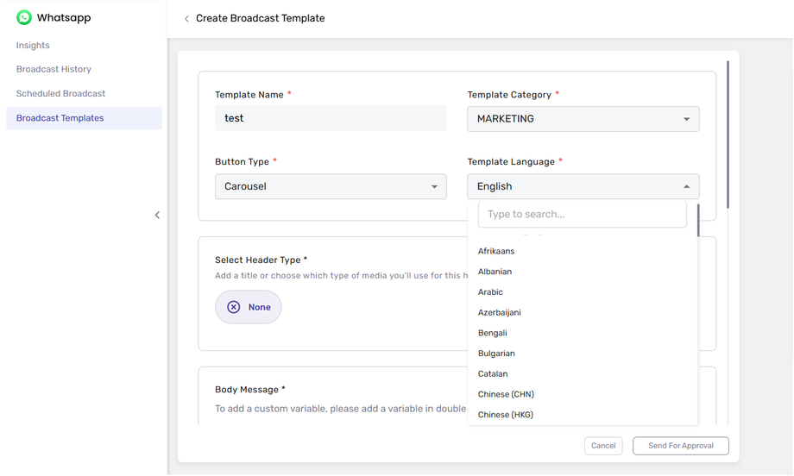
Task: Select Broadcast Templates in sidebar
Action: (x=60, y=118)
